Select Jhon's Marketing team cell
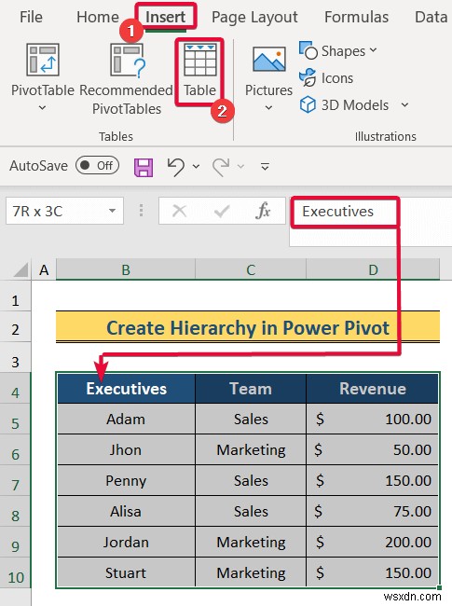Screen dimensions: 452x606 [251, 450]
